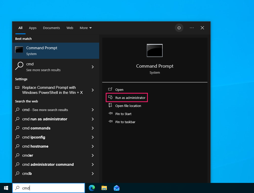Select the 'cmder' web suggestion text
Screen dimensions: 254x193
click(28, 155)
